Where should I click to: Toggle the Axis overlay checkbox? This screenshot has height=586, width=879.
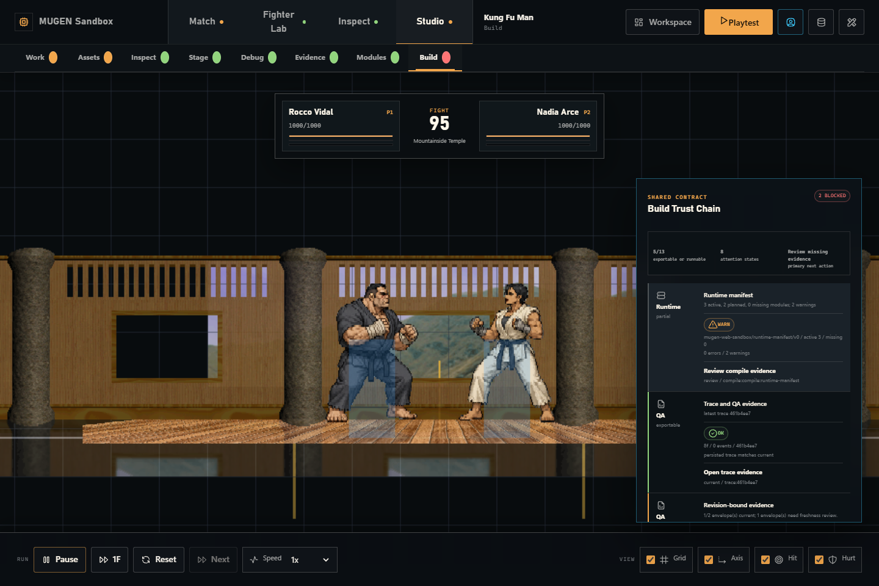click(709, 560)
